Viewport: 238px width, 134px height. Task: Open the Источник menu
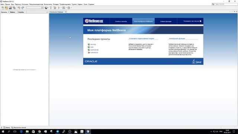click(25, 4)
